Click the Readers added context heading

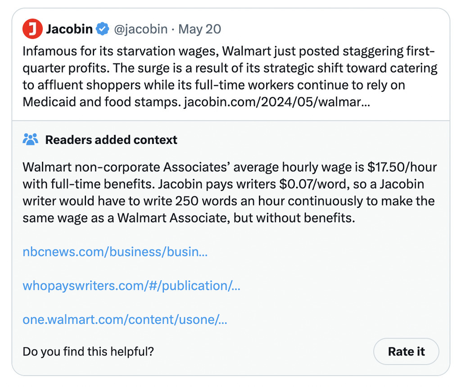click(x=111, y=140)
